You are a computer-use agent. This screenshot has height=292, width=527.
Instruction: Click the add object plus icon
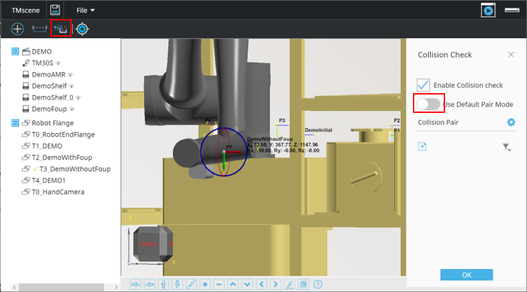click(x=18, y=29)
